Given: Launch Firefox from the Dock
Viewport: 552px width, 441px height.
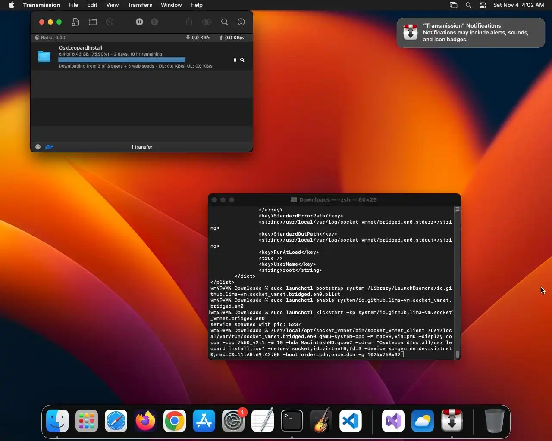Looking at the screenshot, I should [145, 421].
